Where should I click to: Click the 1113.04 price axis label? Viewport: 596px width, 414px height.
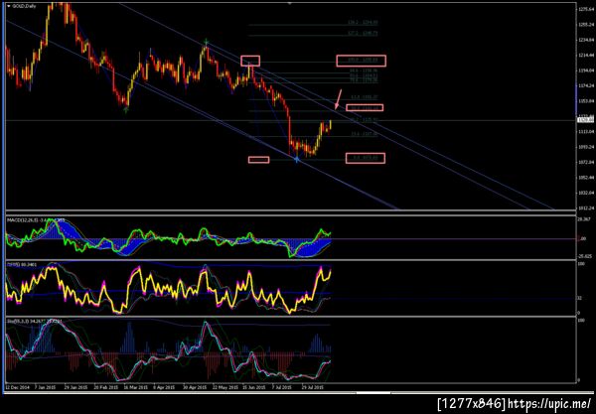coord(586,131)
